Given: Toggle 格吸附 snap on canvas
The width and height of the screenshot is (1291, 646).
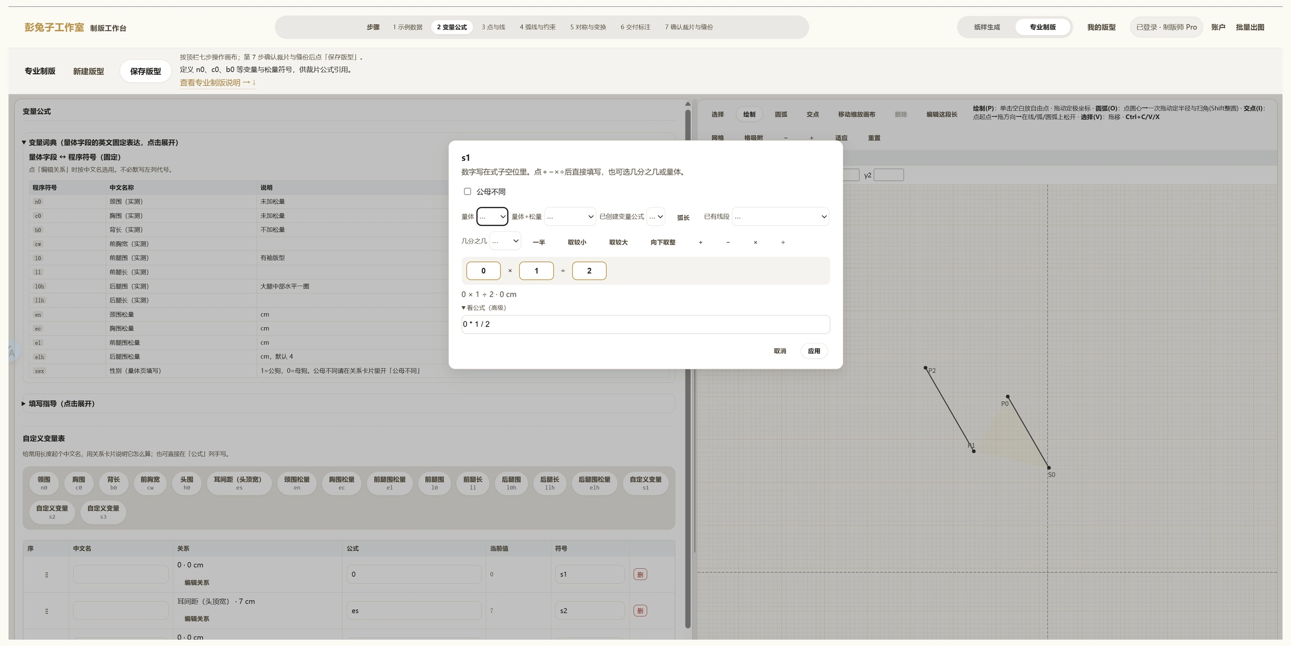Looking at the screenshot, I should point(753,138).
